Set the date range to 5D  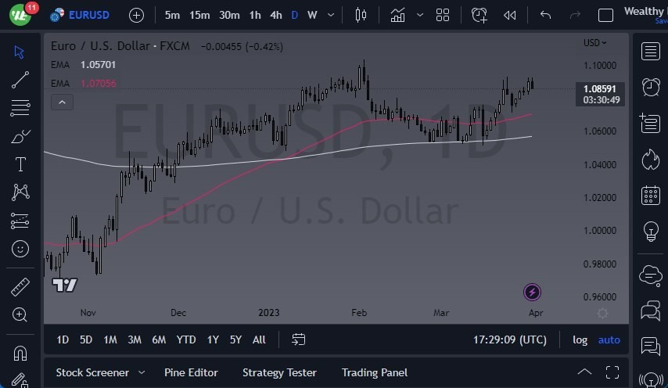tap(86, 339)
